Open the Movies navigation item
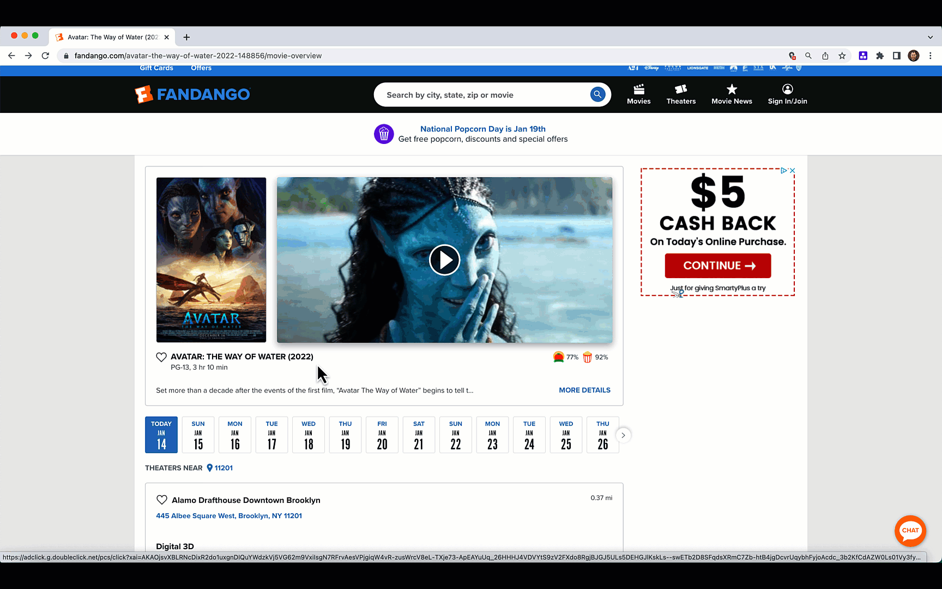Image resolution: width=942 pixels, height=589 pixels. pyautogui.click(x=638, y=94)
